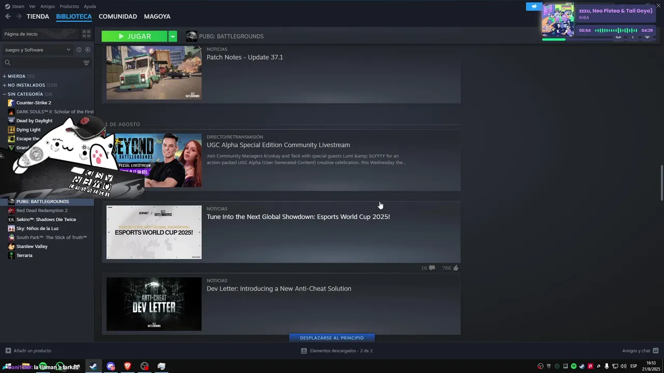Click the microphone icon in system tray

(x=607, y=366)
